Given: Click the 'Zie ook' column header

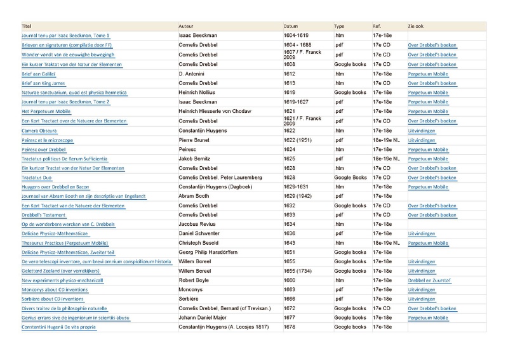Looking at the screenshot, I should pos(416,27).
